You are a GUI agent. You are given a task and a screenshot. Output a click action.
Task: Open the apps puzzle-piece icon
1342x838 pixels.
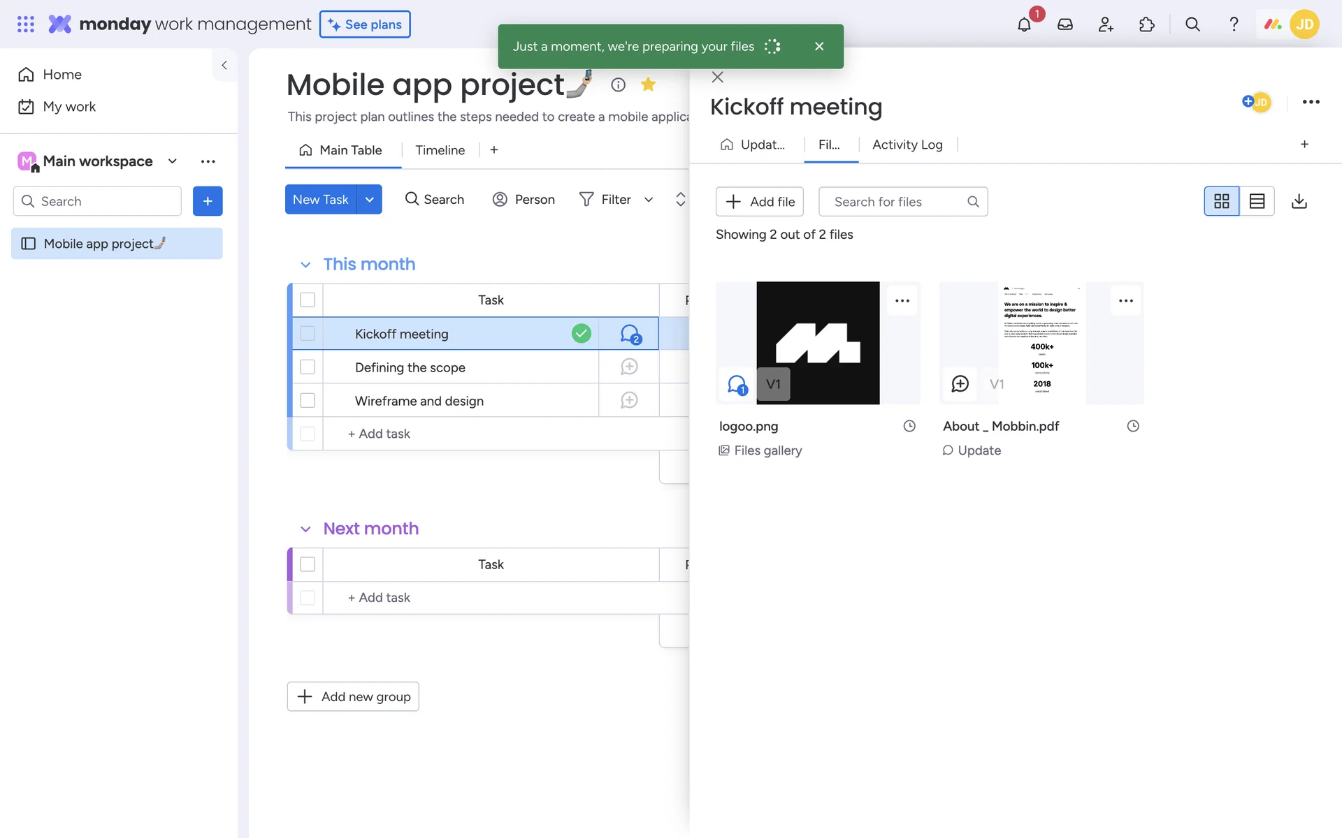pyautogui.click(x=1146, y=24)
